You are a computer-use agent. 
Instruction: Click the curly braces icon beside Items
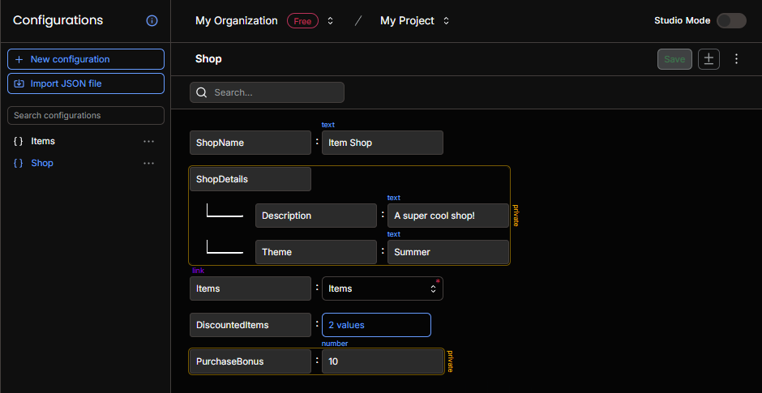19,141
